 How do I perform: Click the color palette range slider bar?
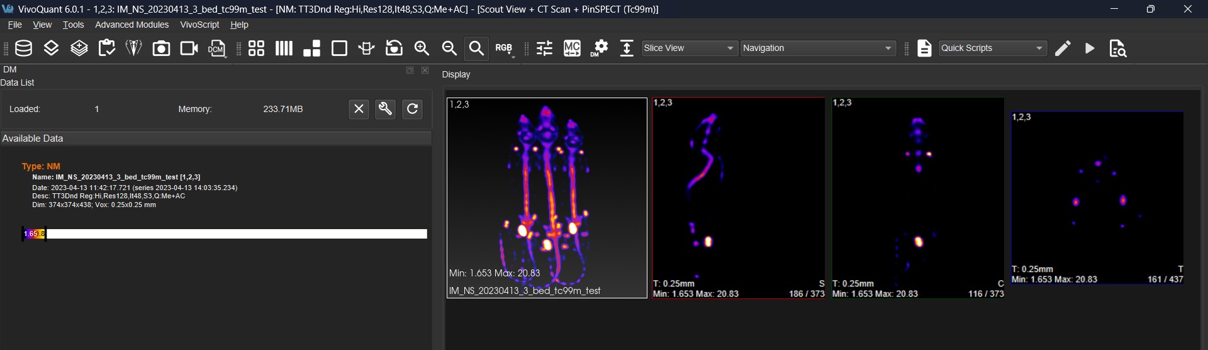pos(224,234)
